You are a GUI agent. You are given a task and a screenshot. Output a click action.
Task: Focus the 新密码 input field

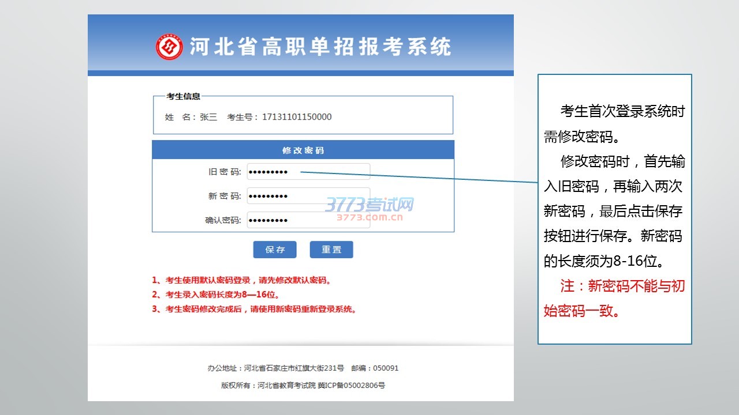point(308,196)
